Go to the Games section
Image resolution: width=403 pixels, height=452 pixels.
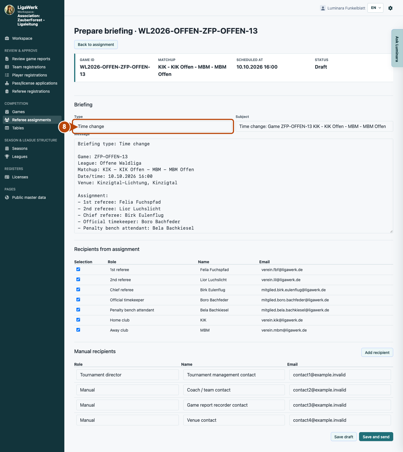(32, 112)
